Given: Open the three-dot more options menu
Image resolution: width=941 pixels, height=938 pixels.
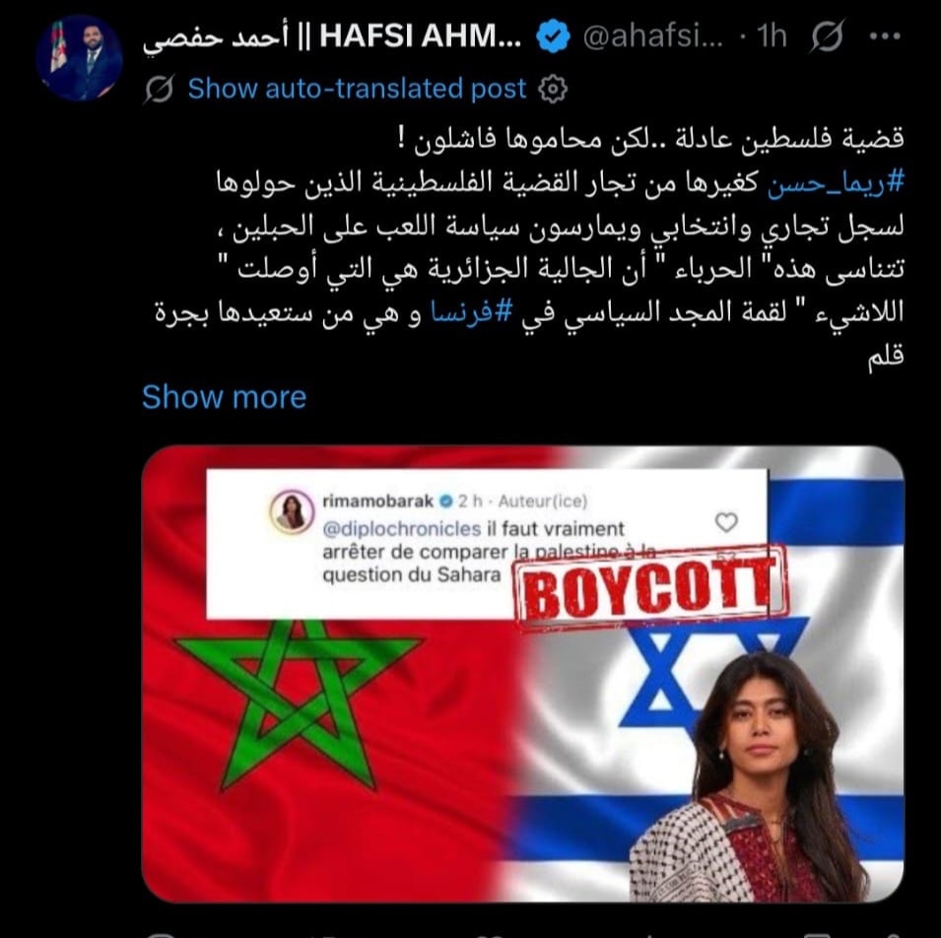Looking at the screenshot, I should [885, 36].
